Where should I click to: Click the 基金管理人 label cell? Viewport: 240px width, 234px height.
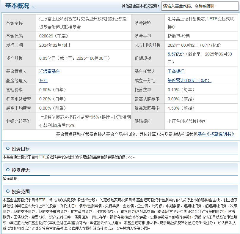point(20,71)
